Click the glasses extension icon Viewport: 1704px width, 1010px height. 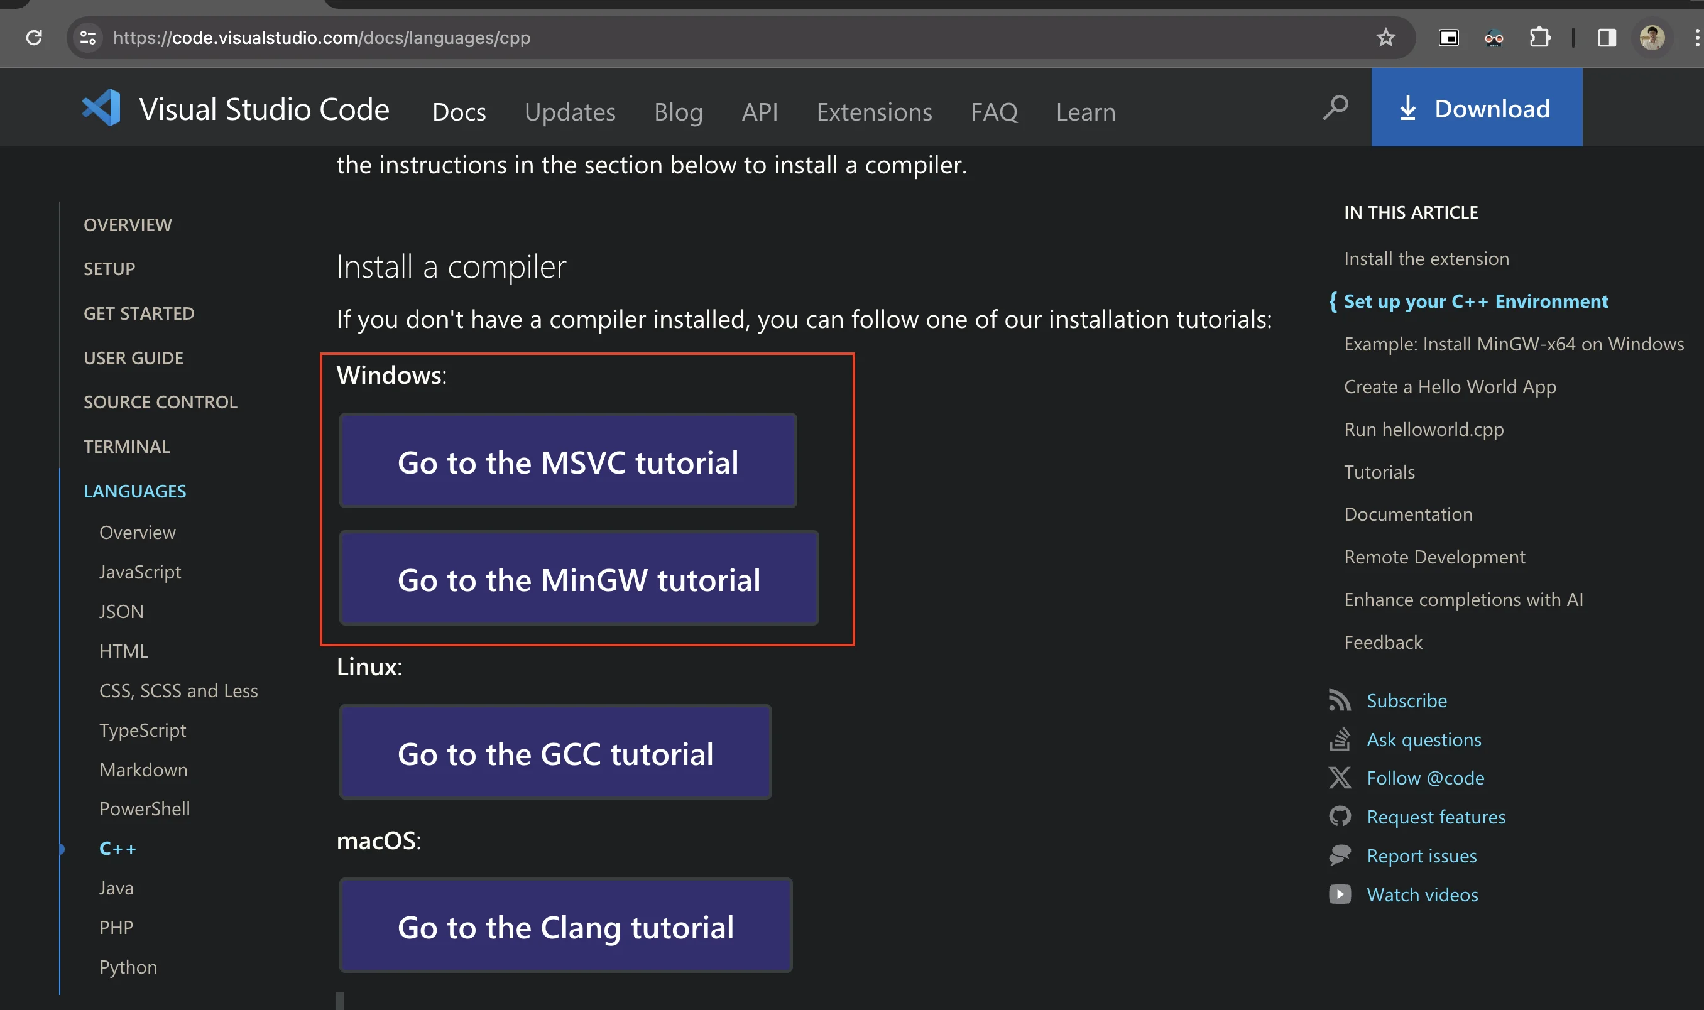[1494, 38]
